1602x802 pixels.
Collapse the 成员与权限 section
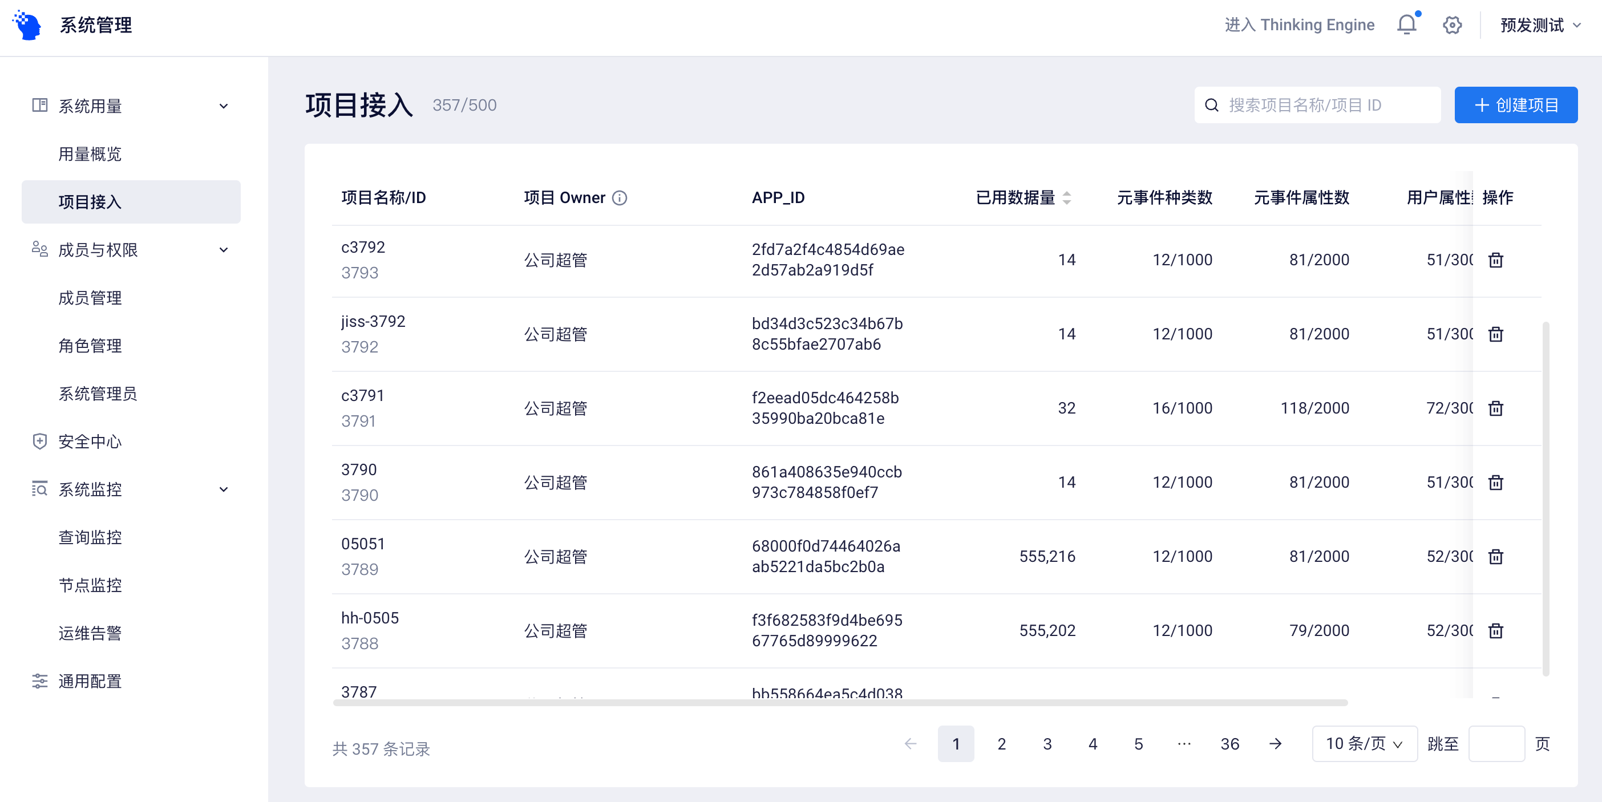(x=223, y=250)
